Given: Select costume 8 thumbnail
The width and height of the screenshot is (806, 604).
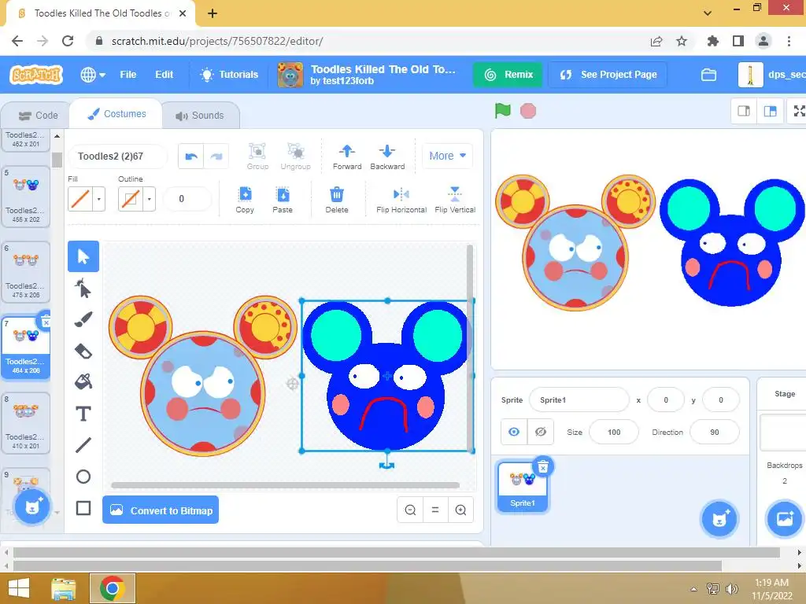Looking at the screenshot, I should (26, 423).
